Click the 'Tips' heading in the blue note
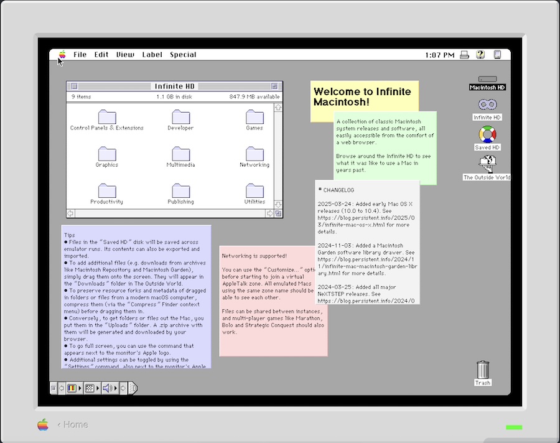560x443 pixels. point(69,235)
